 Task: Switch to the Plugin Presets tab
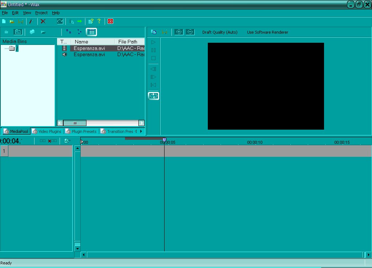pyautogui.click(x=81, y=131)
